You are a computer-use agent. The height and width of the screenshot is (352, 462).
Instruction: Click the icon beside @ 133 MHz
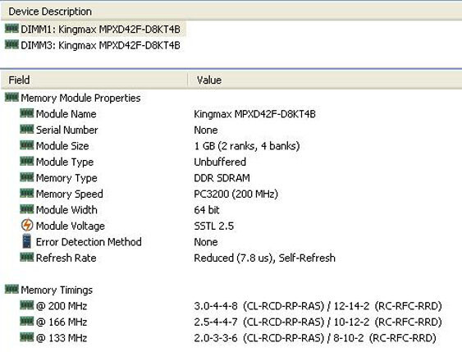pos(27,336)
